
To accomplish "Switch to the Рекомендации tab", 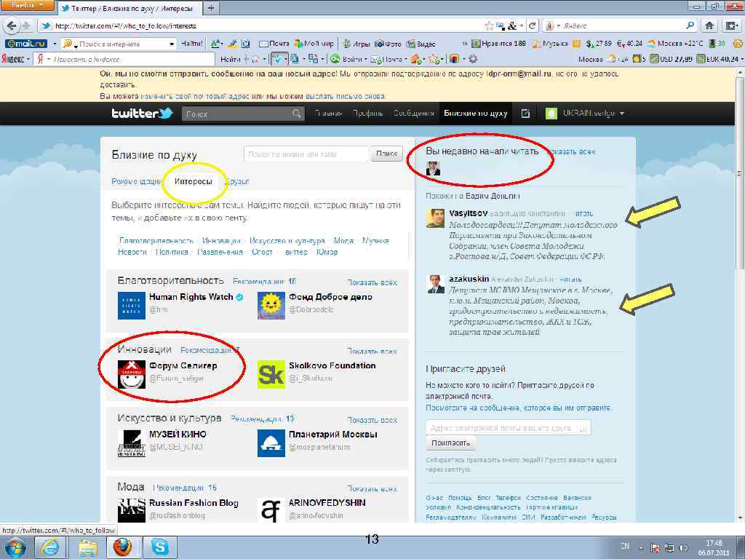I will pos(136,181).
